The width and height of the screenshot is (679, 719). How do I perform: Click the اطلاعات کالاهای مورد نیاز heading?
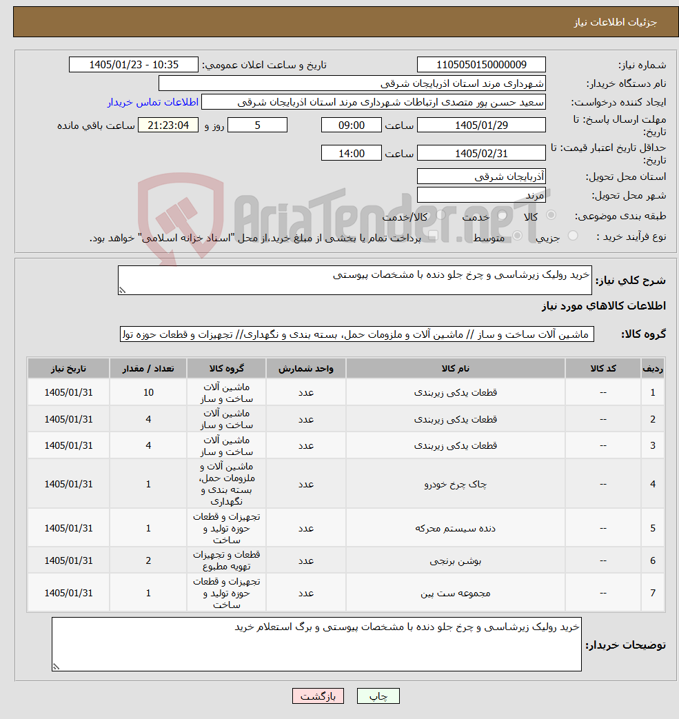(x=603, y=306)
